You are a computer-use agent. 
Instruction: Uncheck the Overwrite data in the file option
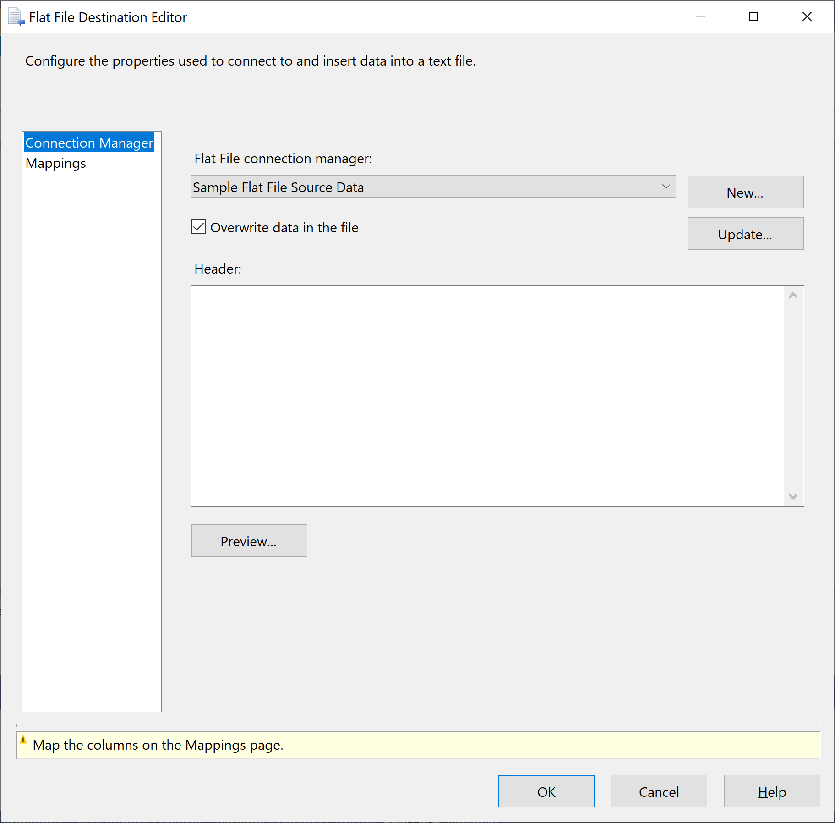pyautogui.click(x=197, y=227)
